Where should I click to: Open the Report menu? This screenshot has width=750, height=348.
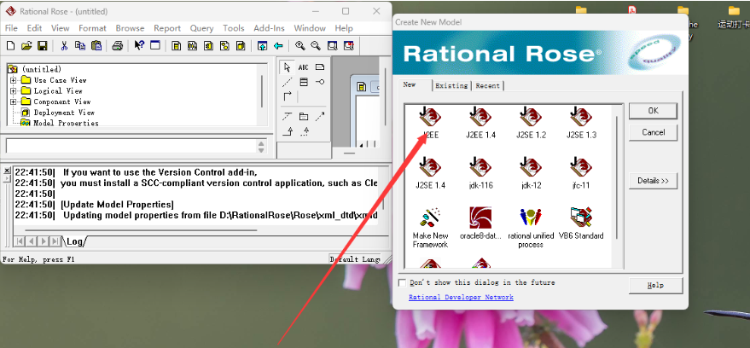167,28
